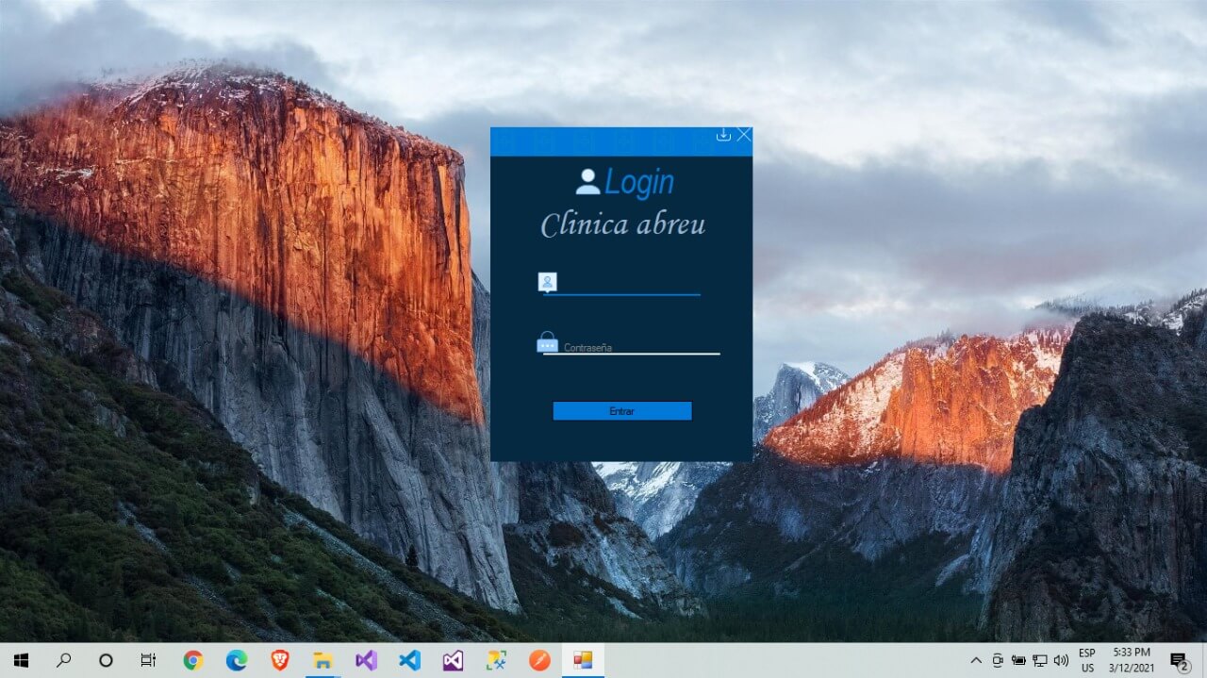Launch Google Chrome from taskbar

[193, 660]
